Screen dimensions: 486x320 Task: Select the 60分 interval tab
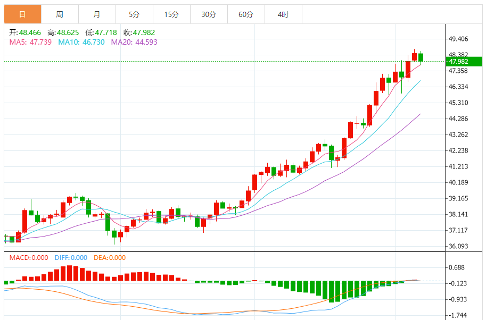coord(246,14)
